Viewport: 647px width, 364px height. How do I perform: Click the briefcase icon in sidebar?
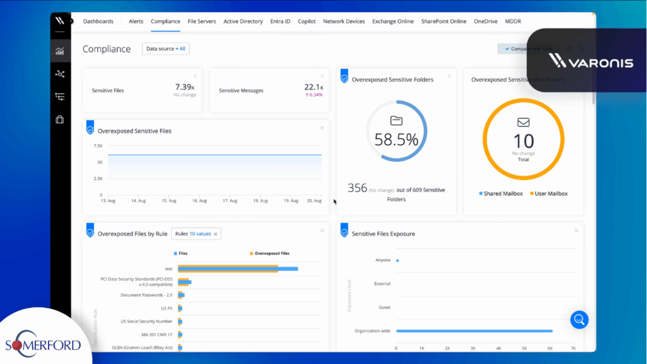coord(60,119)
